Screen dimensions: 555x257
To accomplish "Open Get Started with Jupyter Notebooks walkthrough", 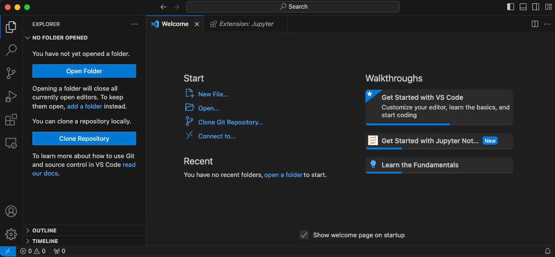I will pos(439,141).
